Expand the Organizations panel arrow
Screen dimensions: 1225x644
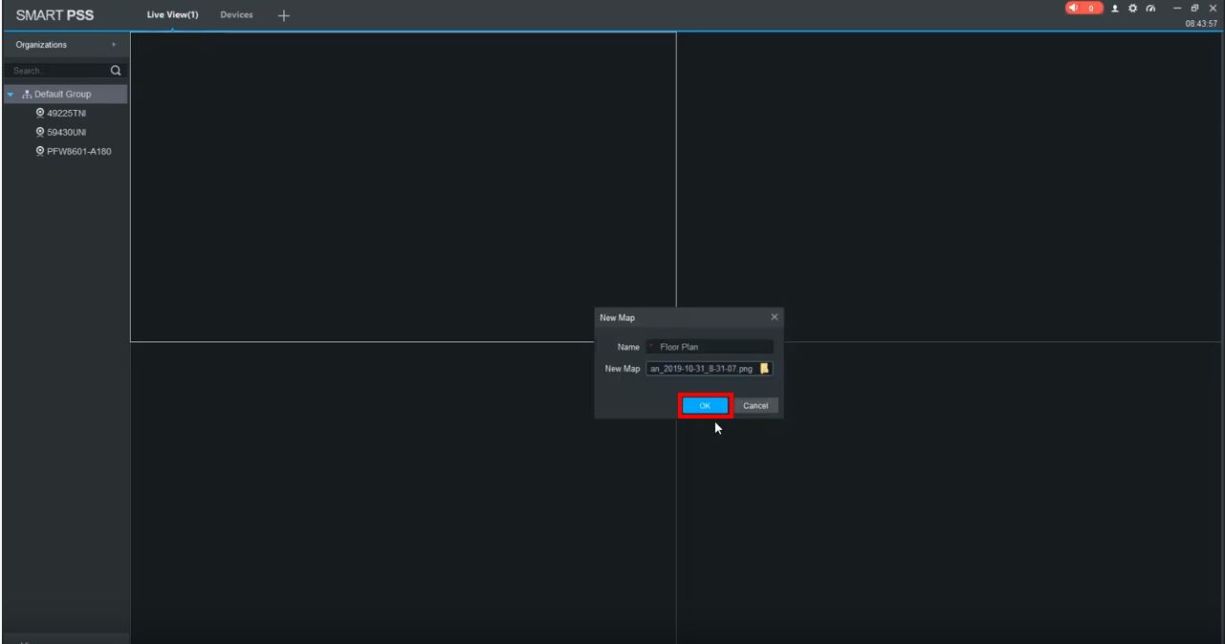click(114, 45)
